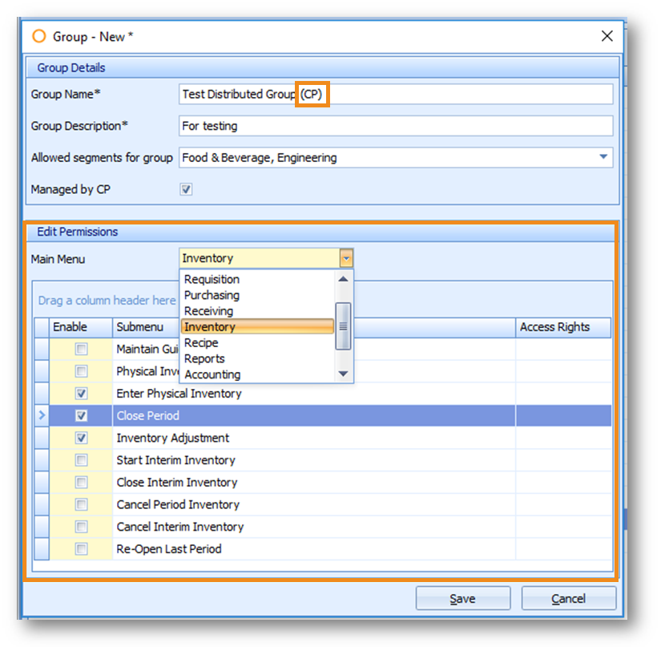The width and height of the screenshot is (661, 647).
Task: Choose Purchasing in the Main Menu list
Action: pos(212,295)
